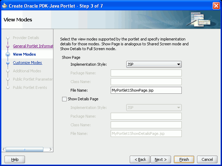Select the View Modes step

[x=24, y=54]
